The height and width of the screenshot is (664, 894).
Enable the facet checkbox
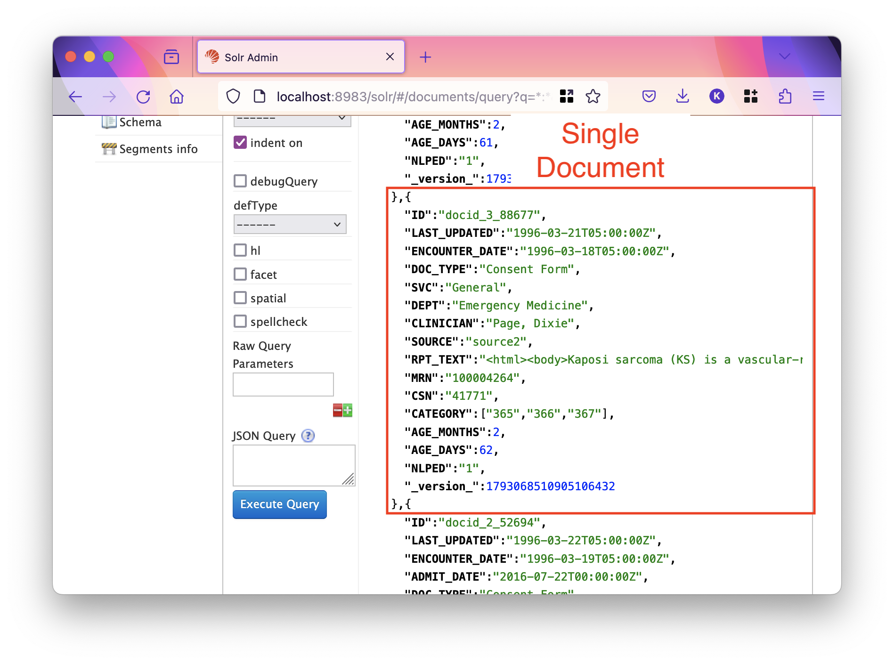point(240,274)
